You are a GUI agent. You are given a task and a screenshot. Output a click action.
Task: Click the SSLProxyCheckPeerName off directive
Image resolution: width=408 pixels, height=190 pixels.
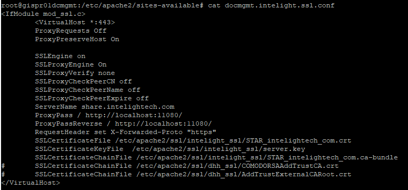click(x=88, y=90)
